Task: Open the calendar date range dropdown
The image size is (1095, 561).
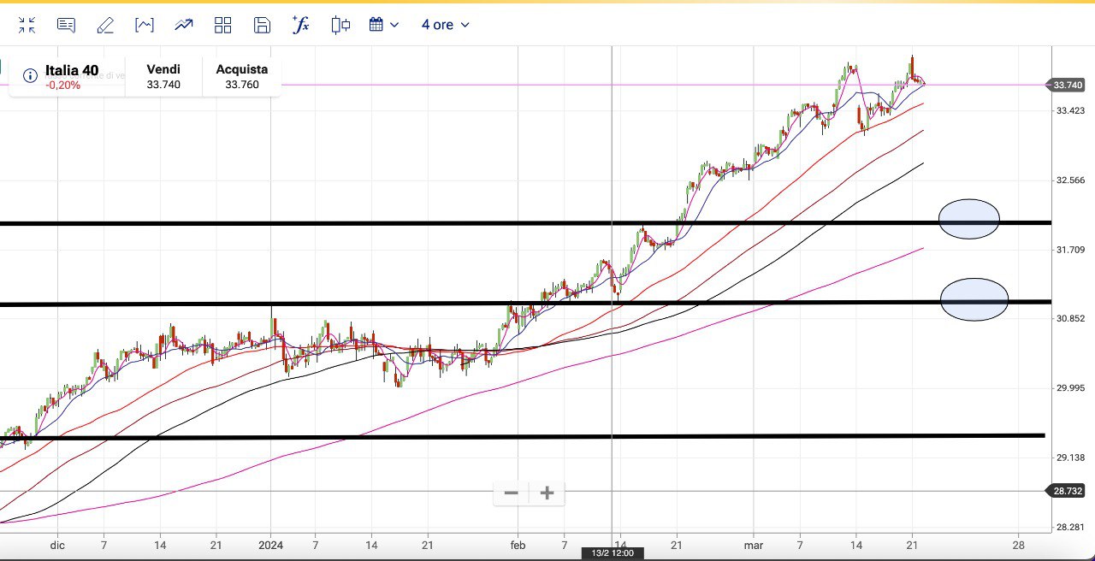Action: [x=384, y=25]
